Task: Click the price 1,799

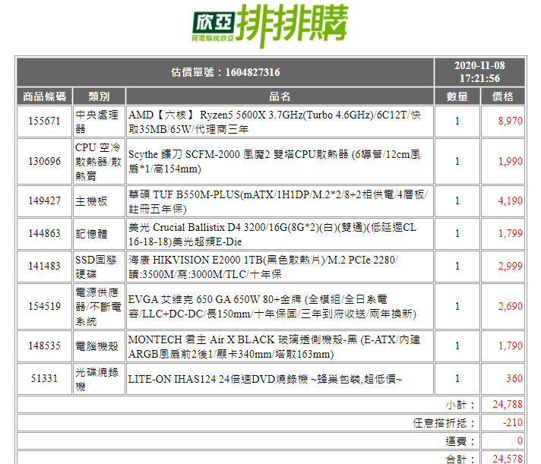Action: [511, 233]
